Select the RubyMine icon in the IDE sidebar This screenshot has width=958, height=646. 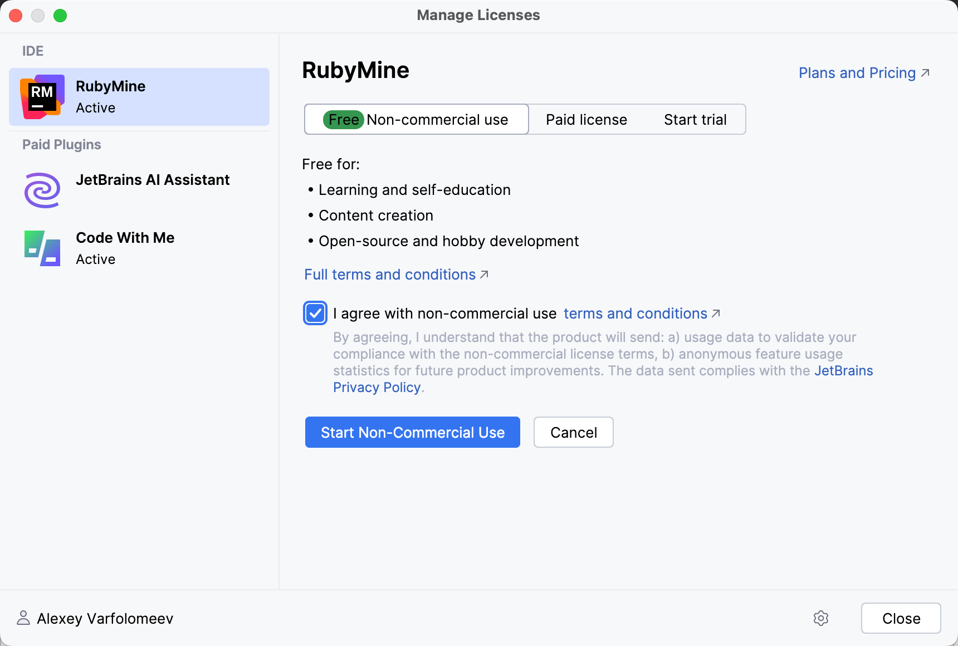(x=42, y=96)
